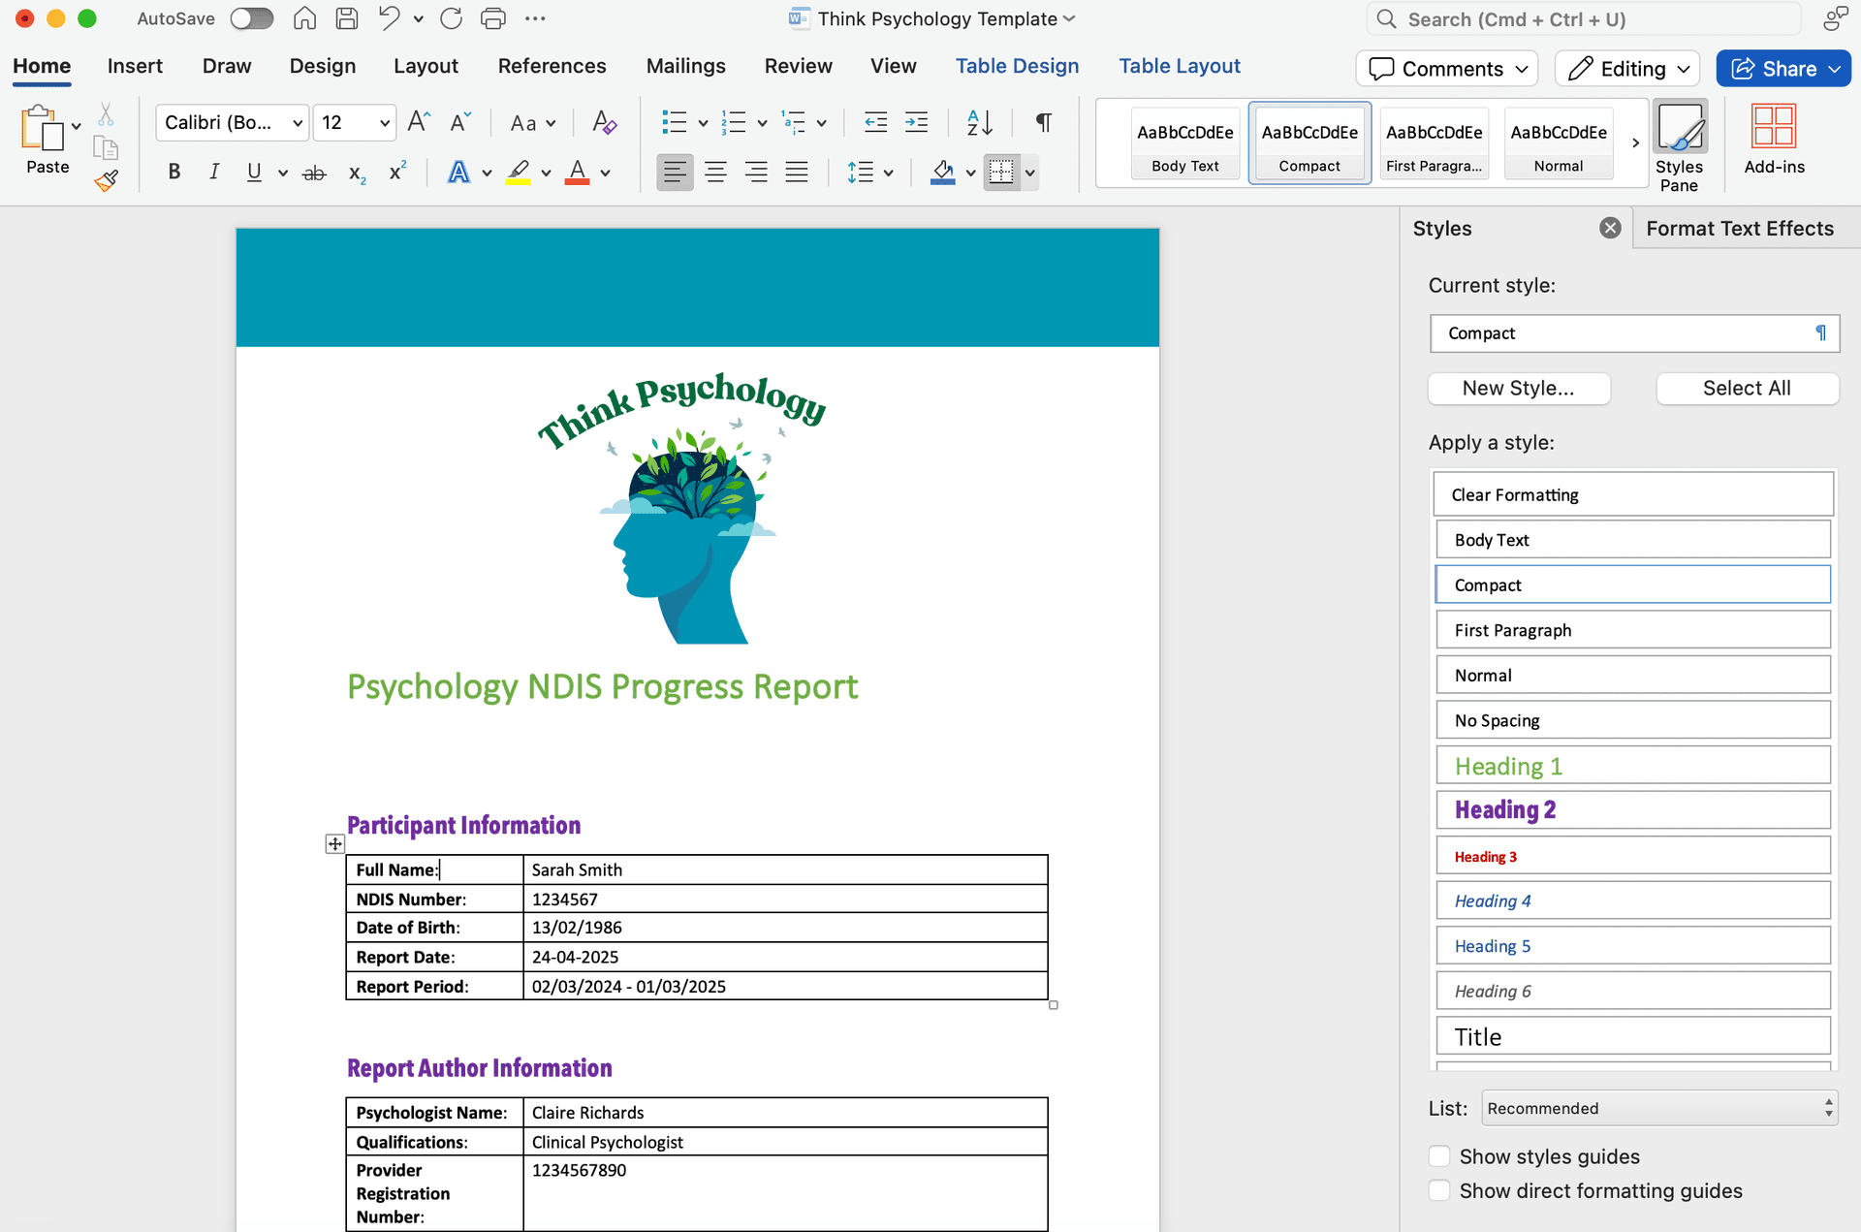Viewport: 1861px width, 1232px height.
Task: Apply strikethrough formatting
Action: [x=312, y=172]
